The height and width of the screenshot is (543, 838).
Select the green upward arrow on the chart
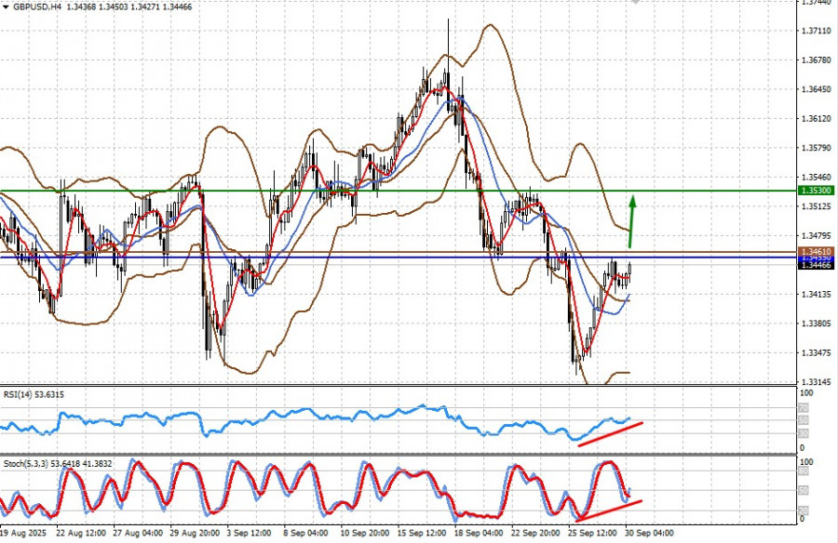tap(632, 221)
